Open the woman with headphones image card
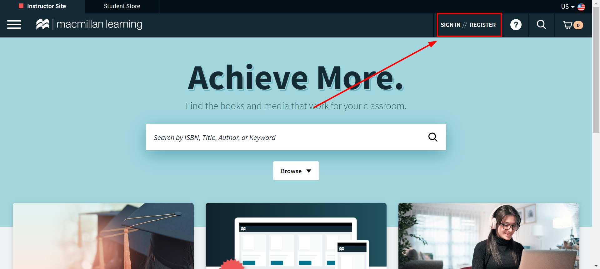The width and height of the screenshot is (600, 269). pyautogui.click(x=489, y=236)
